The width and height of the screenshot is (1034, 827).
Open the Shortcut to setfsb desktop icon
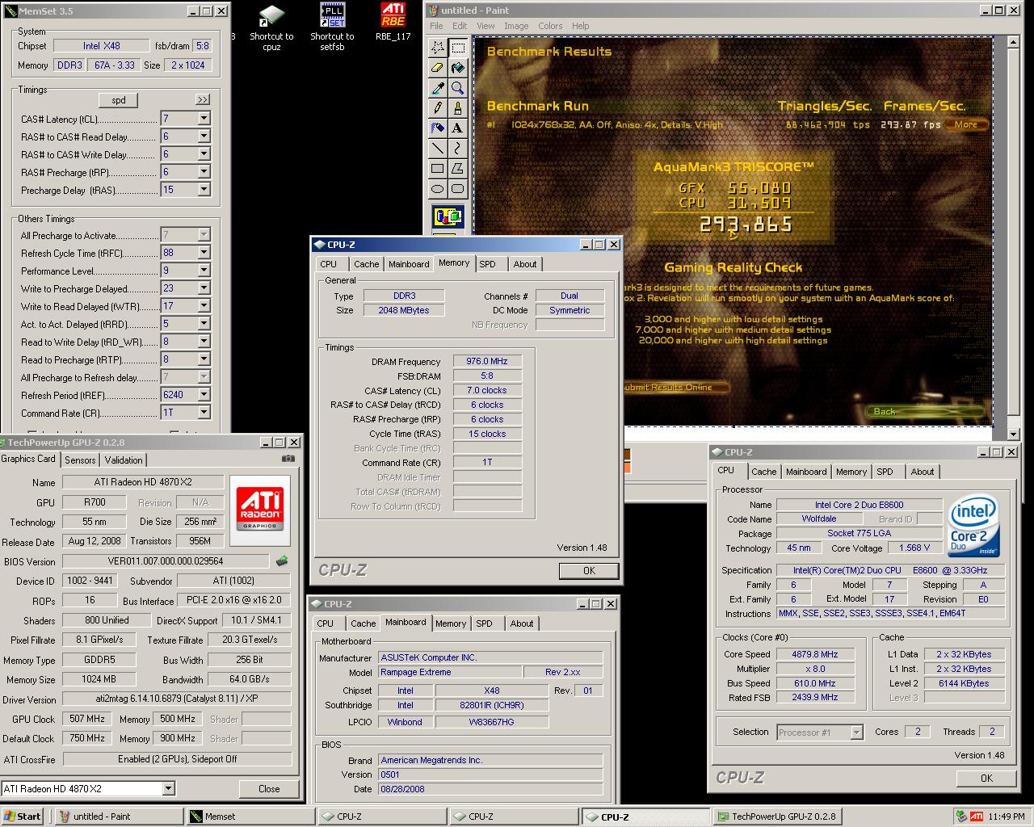tap(332, 28)
